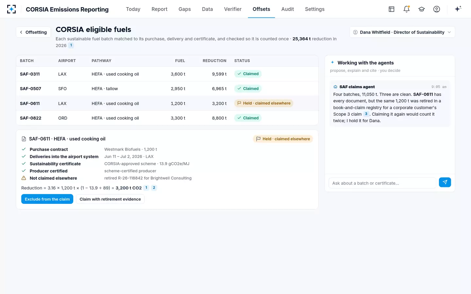Click the sparkle icon beside Working with the agents

coord(333,62)
